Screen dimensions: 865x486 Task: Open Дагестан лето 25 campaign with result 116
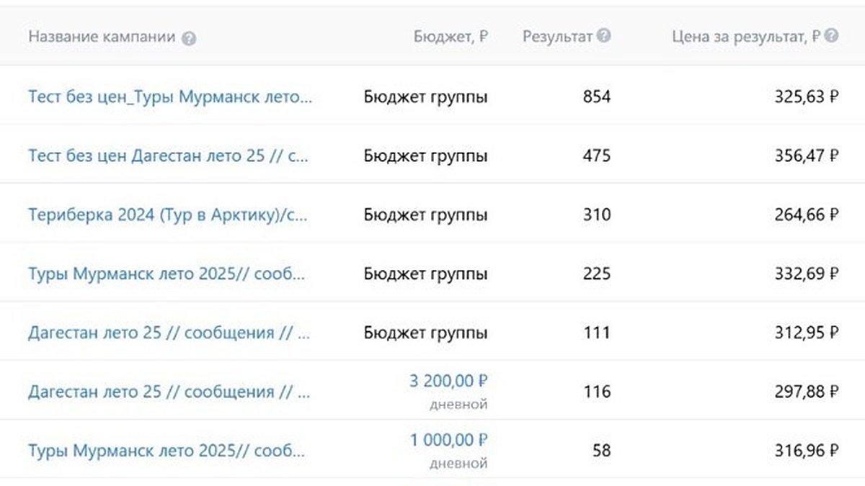(169, 392)
